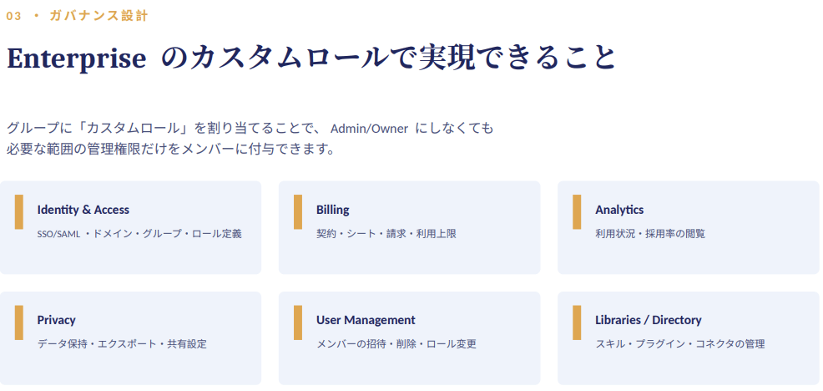Click the User Management card title
The image size is (823, 391).
click(x=366, y=320)
